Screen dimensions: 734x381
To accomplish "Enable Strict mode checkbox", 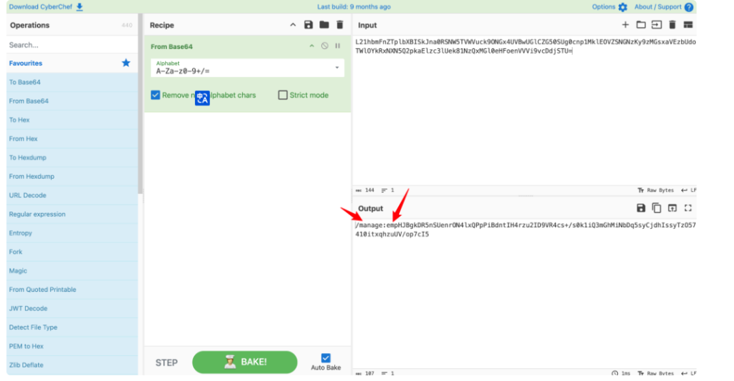I will click(x=283, y=95).
